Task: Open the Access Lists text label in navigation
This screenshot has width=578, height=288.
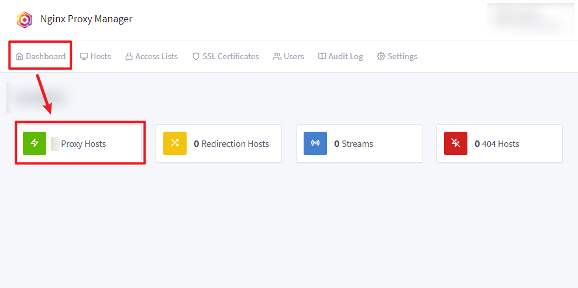Action: pyautogui.click(x=156, y=57)
